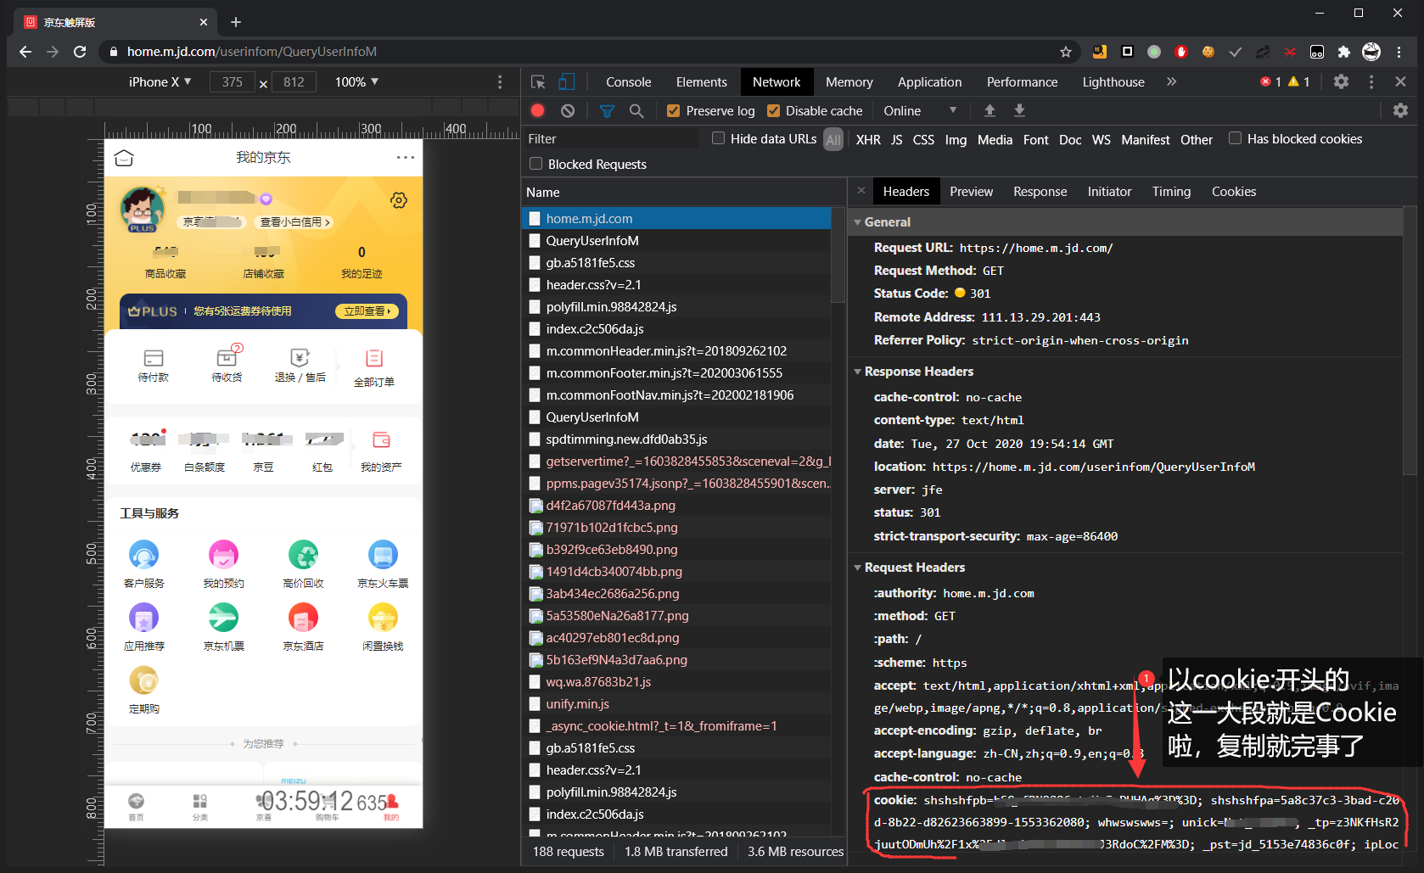Viewport: 1424px width, 873px height.
Task: Collapse the Response Headers section
Action: point(857,372)
